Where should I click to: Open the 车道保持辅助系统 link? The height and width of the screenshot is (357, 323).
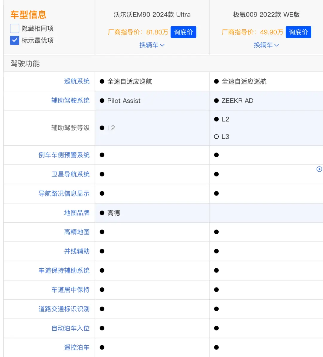point(64,270)
